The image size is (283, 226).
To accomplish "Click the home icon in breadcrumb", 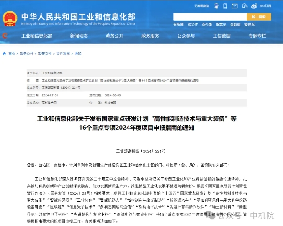I will point(4,54).
